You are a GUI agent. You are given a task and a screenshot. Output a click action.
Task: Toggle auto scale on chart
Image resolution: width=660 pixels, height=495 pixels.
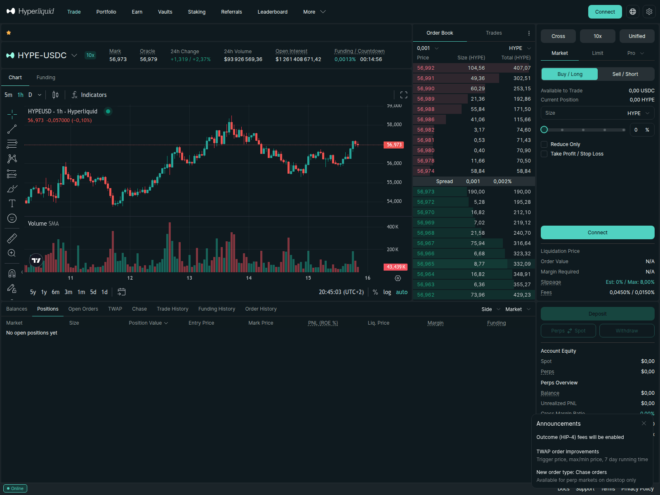click(x=402, y=292)
